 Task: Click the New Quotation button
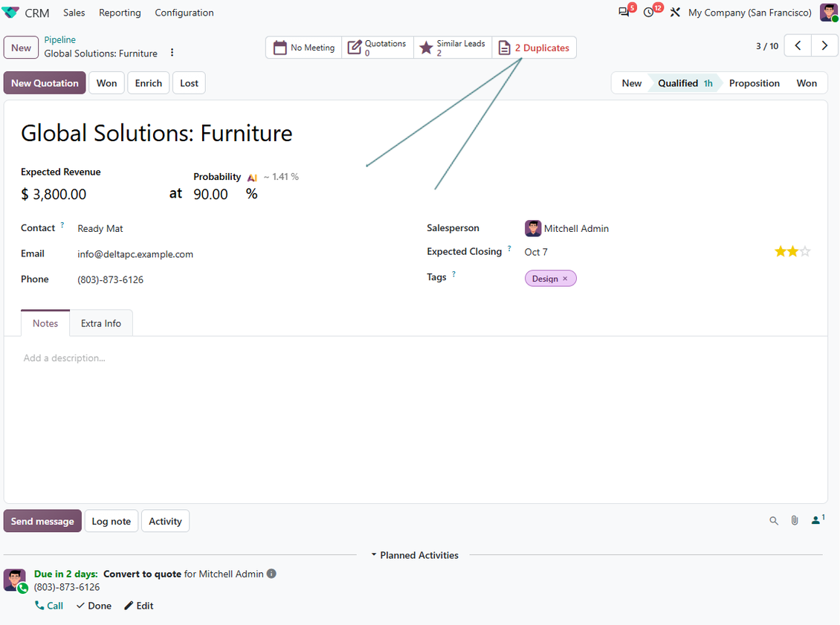pos(45,83)
